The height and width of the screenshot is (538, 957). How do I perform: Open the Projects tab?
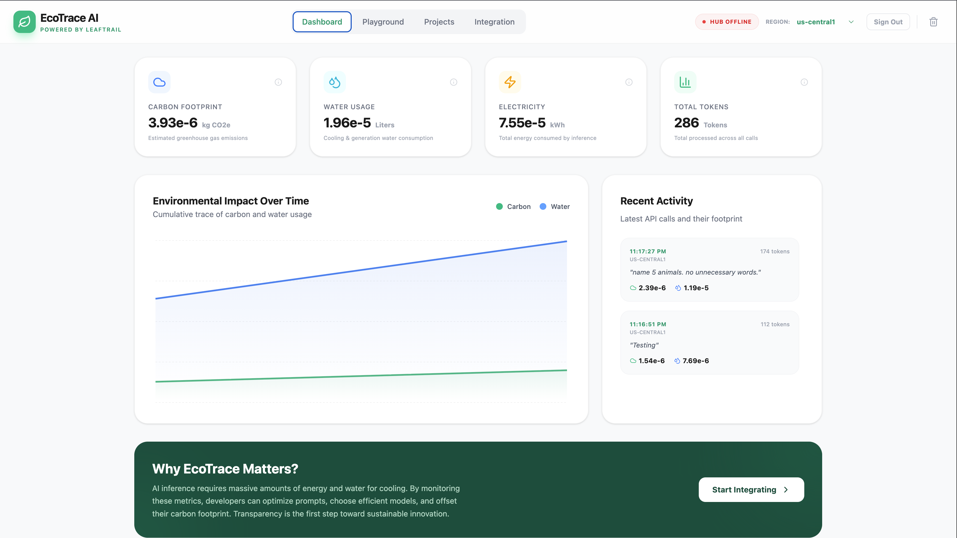439,22
